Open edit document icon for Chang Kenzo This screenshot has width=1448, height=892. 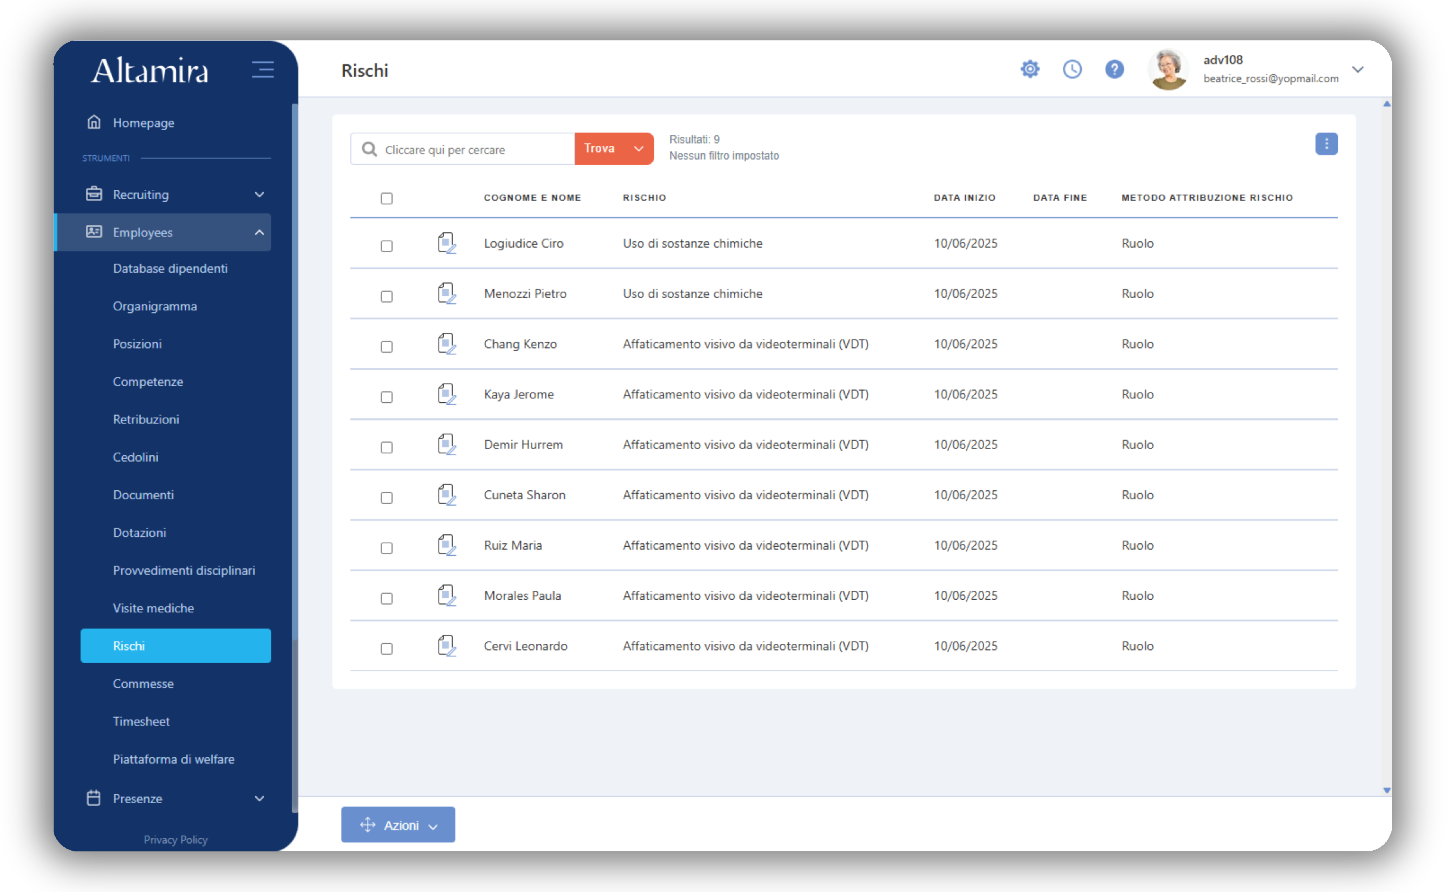click(446, 344)
